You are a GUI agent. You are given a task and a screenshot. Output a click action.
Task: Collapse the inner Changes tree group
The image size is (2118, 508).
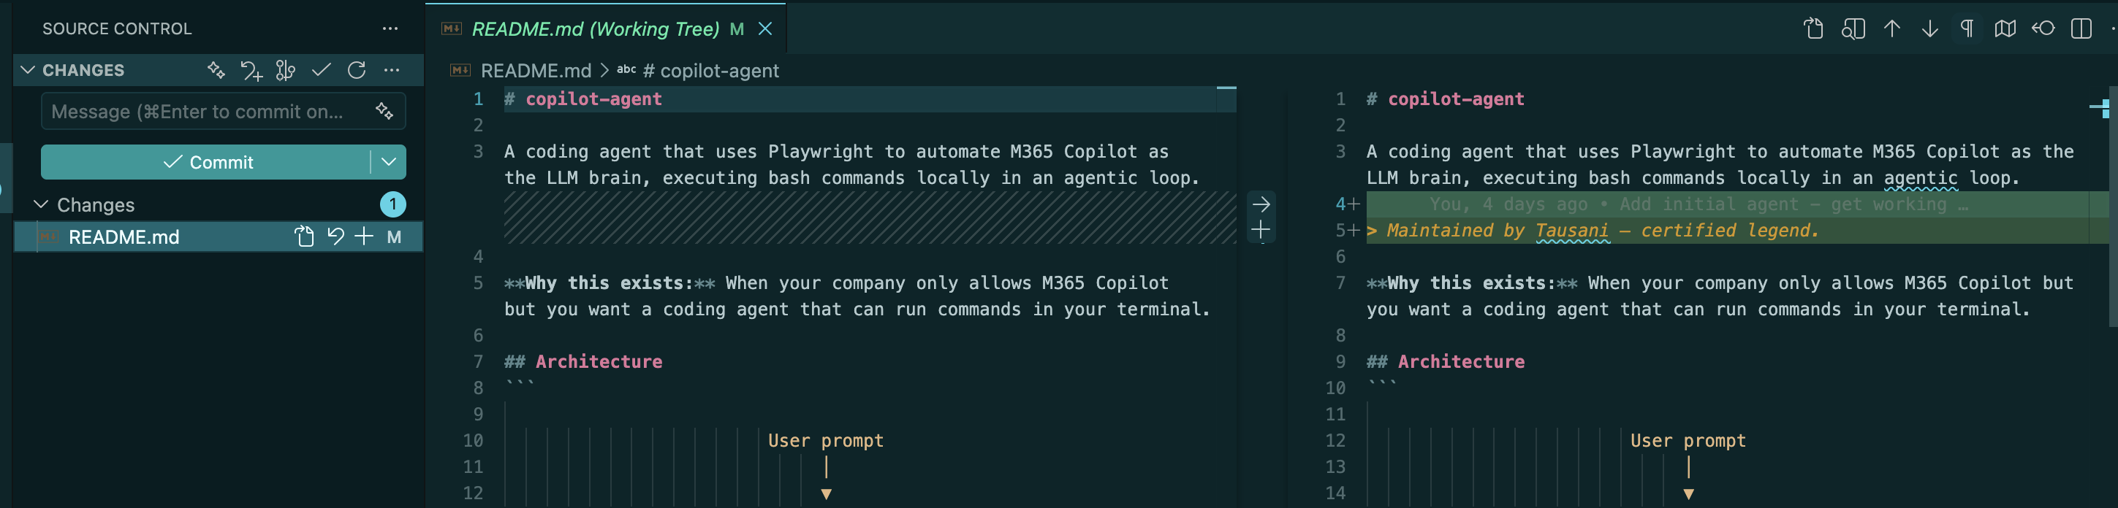(x=40, y=204)
